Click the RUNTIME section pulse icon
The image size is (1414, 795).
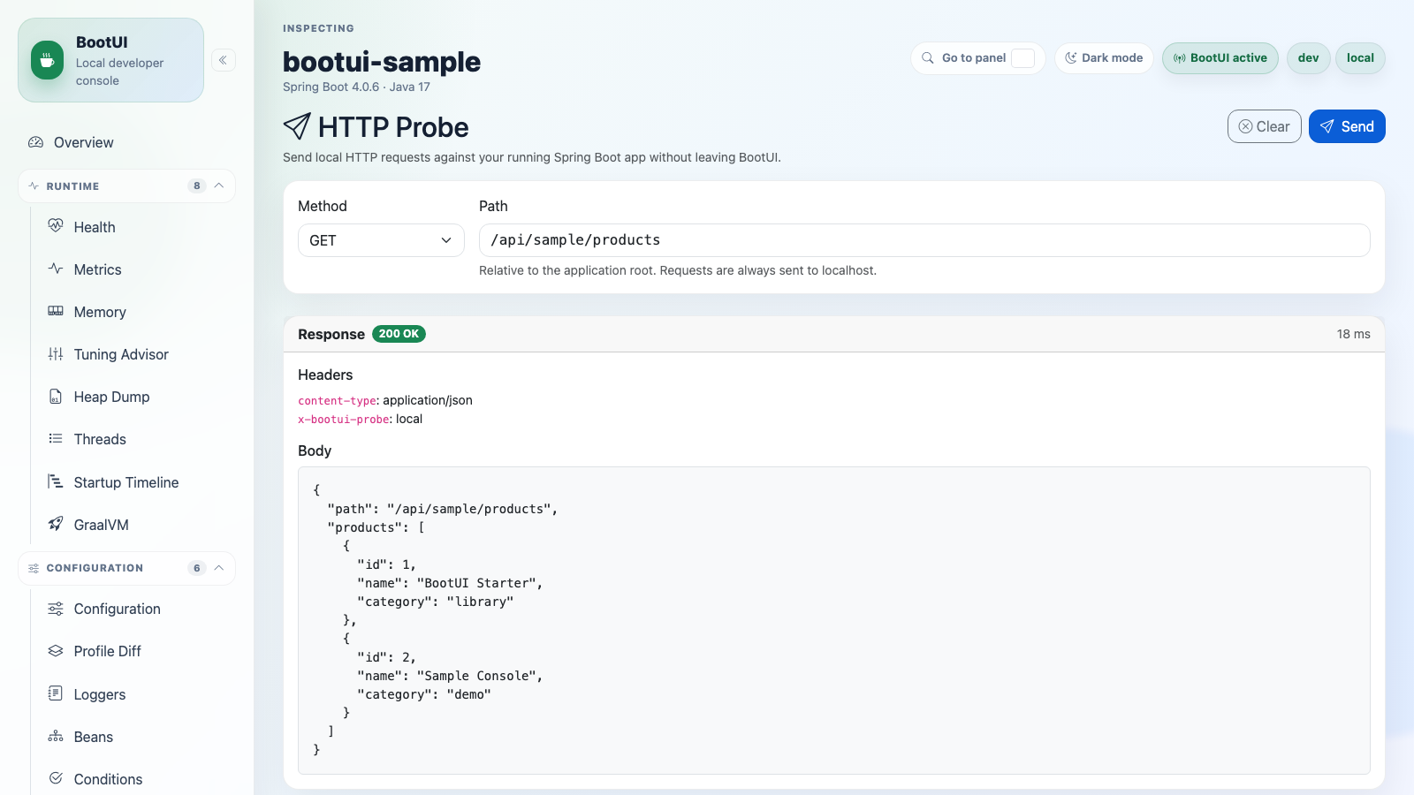(34, 186)
